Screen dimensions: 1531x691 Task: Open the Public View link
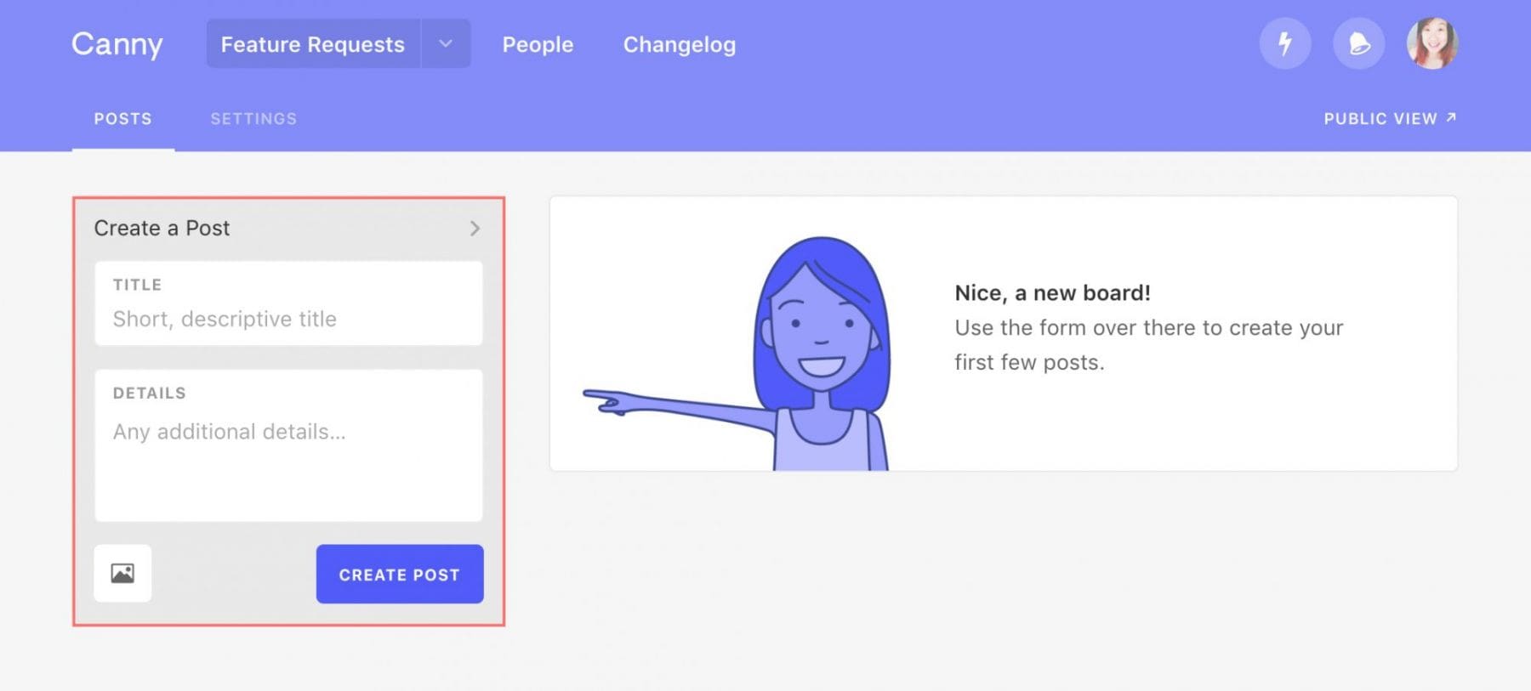pyautogui.click(x=1380, y=118)
